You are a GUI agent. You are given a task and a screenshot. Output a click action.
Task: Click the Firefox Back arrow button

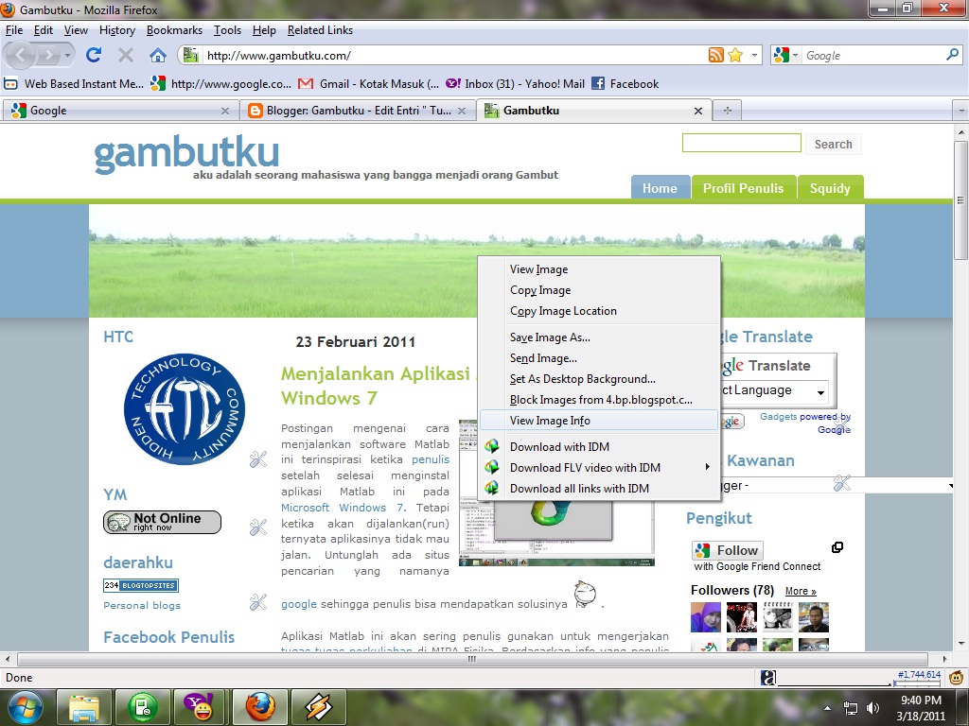(x=19, y=56)
